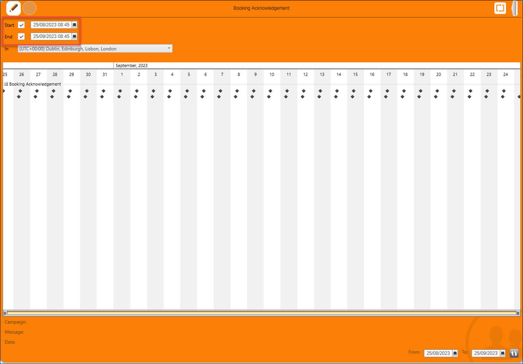Open calendar picker for Start date
Viewport: 523px width, 364px height.
(74, 25)
